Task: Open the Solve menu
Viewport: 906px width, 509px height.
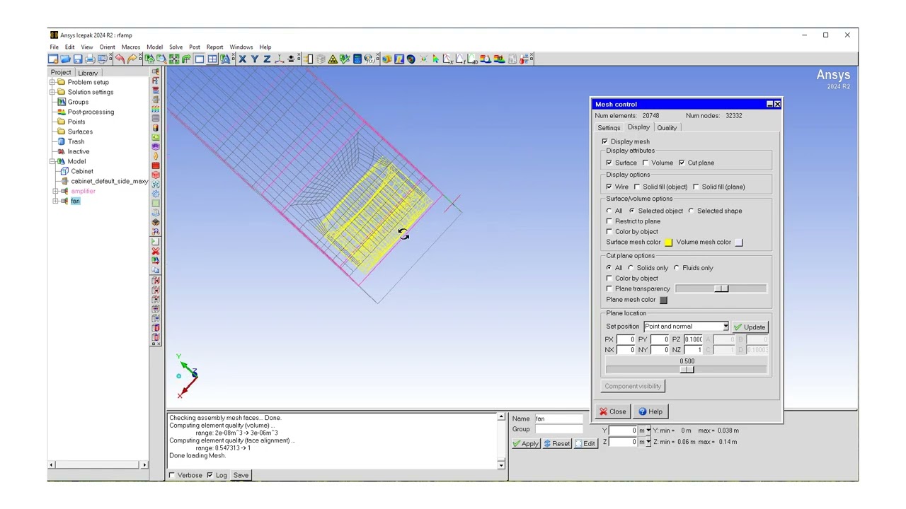Action: tap(176, 47)
